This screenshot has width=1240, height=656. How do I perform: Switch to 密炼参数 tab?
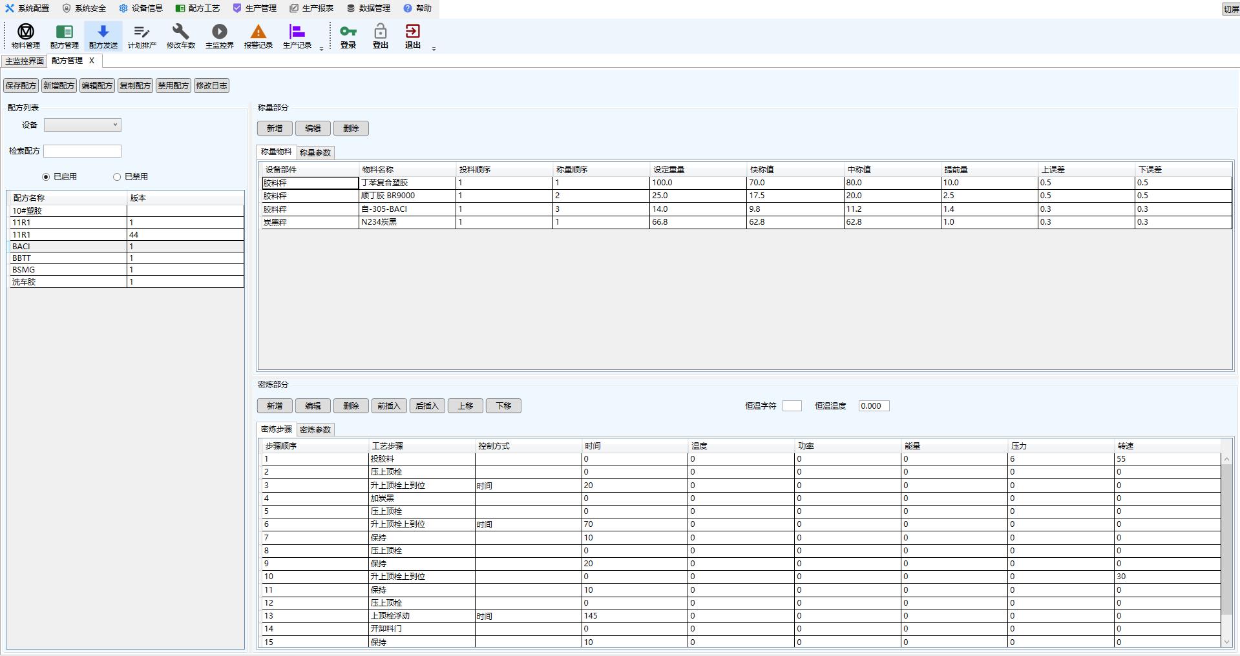[x=315, y=430]
